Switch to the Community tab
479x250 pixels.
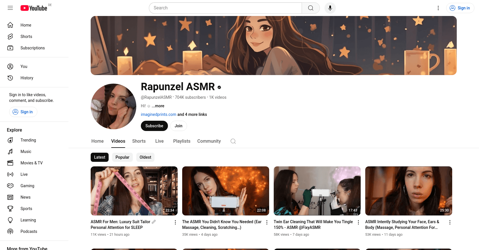(x=209, y=141)
